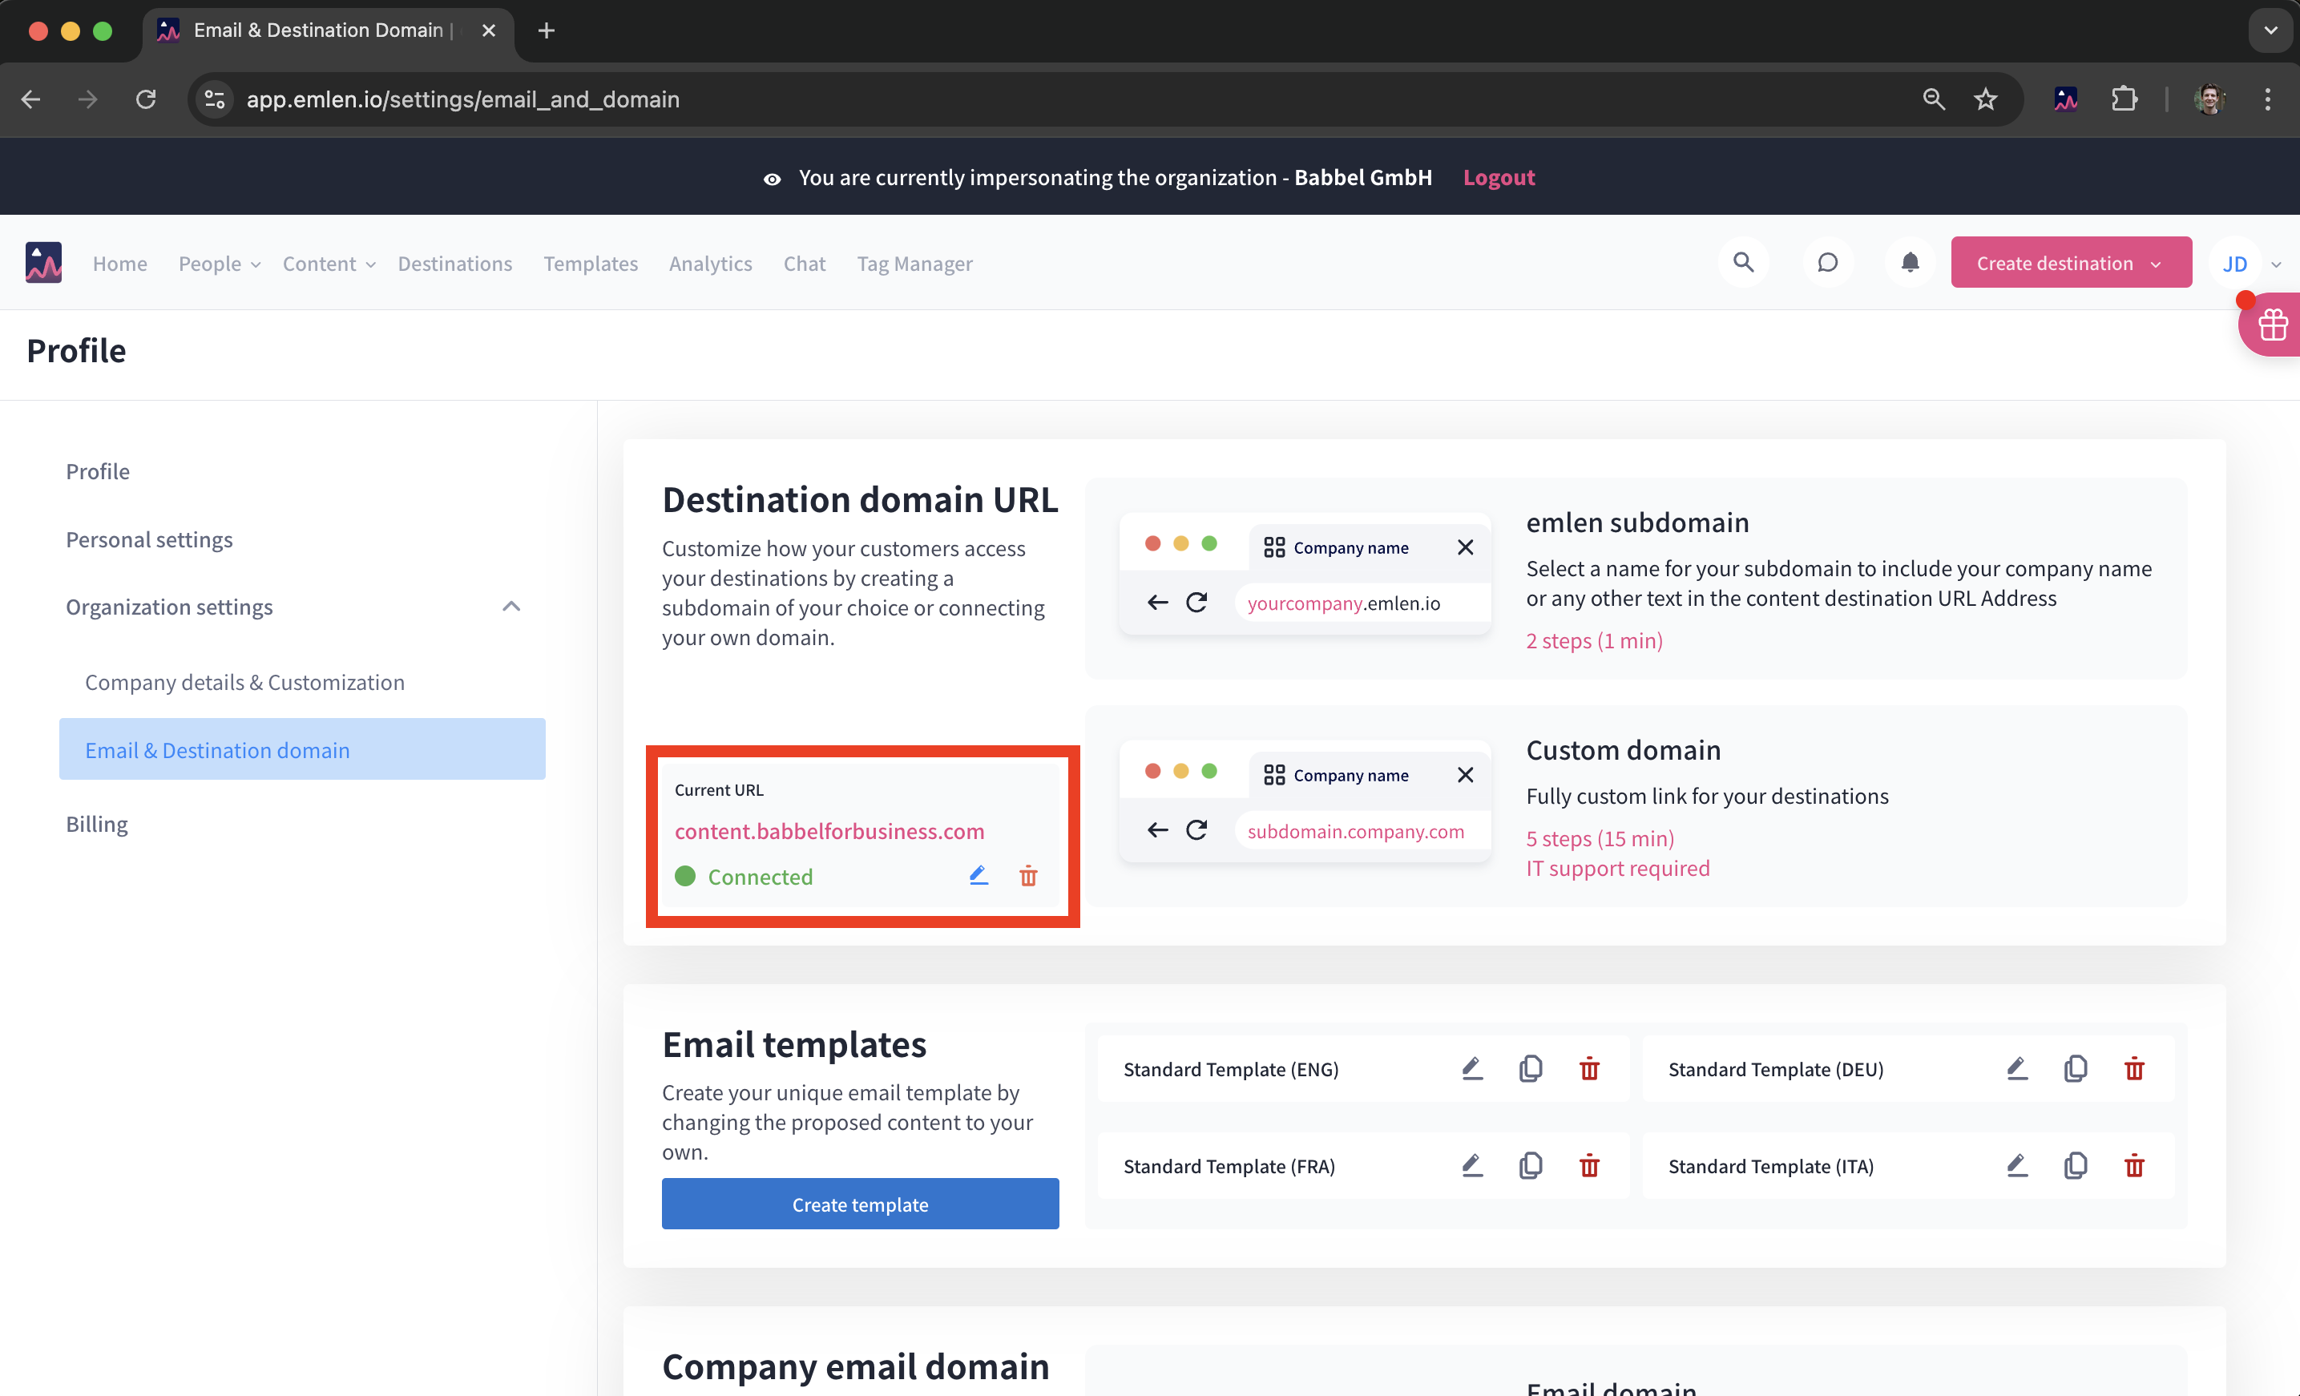Open Create destination dropdown arrow
This screenshot has width=2300, height=1396.
[x=2155, y=264]
